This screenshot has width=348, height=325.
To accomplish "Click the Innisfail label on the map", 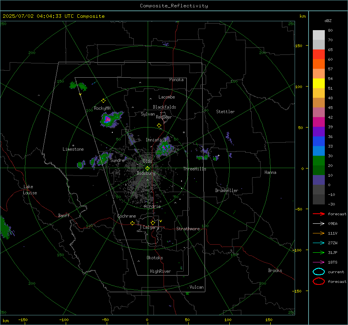I will tap(156, 140).
